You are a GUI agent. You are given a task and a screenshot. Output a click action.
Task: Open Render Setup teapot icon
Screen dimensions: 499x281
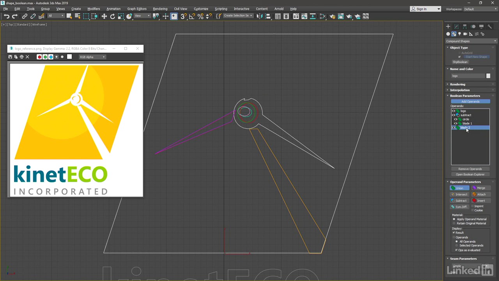click(332, 16)
